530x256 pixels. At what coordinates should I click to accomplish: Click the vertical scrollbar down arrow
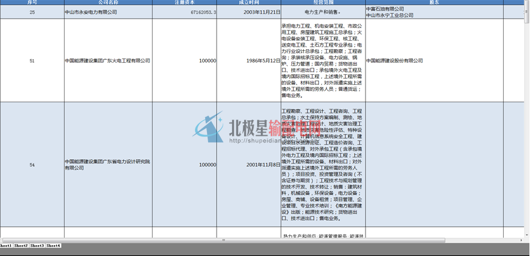527,234
